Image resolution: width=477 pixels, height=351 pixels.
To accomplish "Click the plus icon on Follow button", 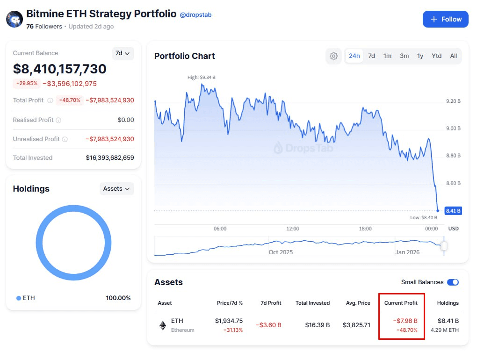I will [x=434, y=19].
